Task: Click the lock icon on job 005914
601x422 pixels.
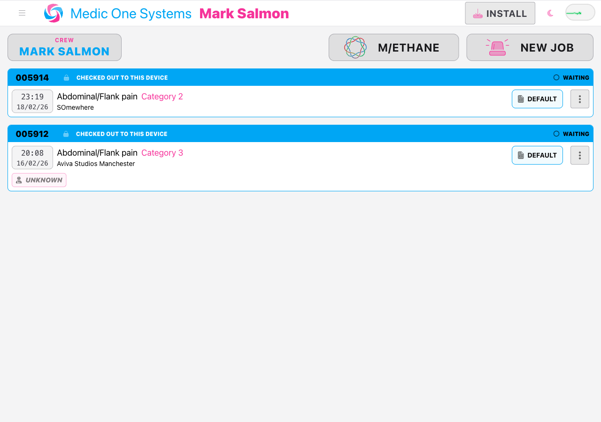Action: (x=66, y=77)
